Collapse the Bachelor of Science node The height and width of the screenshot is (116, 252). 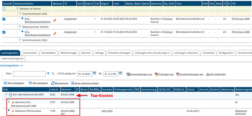coord(18,8)
